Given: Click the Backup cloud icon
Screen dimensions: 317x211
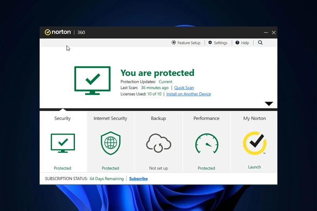Looking at the screenshot, I should pos(158,143).
